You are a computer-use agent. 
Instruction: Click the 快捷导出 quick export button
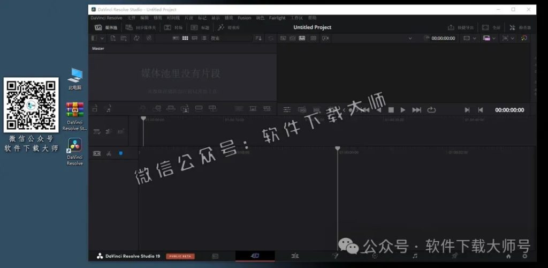pyautogui.click(x=461, y=27)
